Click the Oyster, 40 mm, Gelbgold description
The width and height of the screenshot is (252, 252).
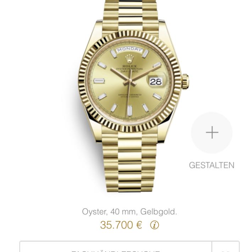[x=130, y=212]
